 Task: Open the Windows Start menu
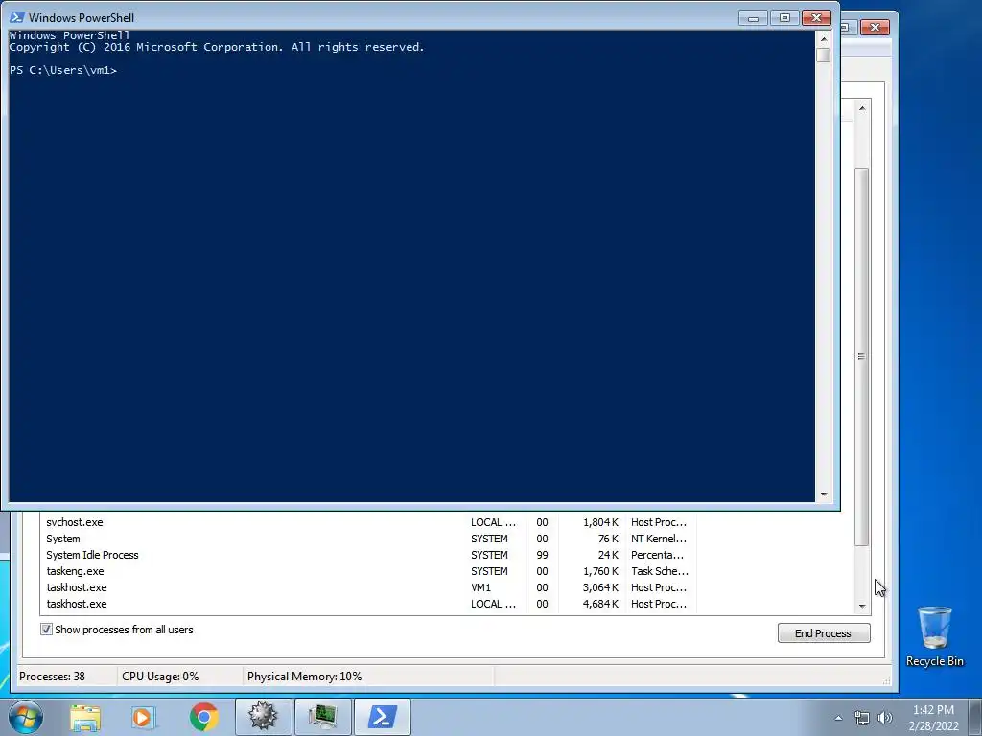tap(26, 717)
